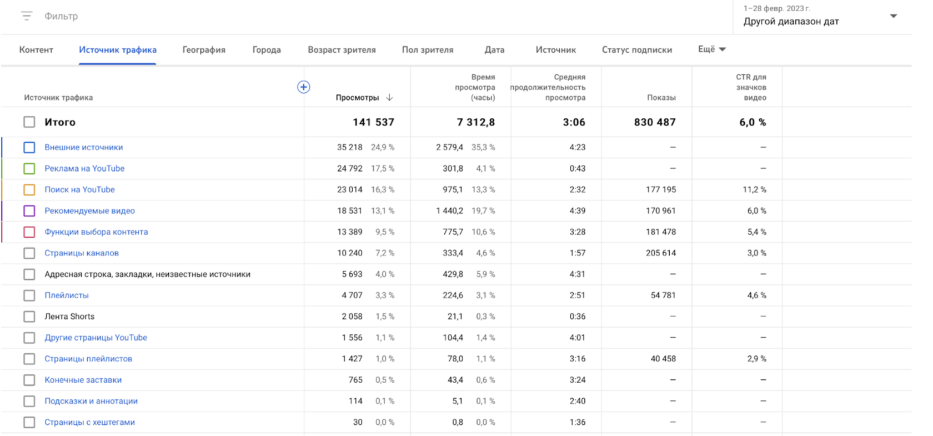Expand the Ещё tabs dropdown
933x436 pixels.
[x=712, y=49]
